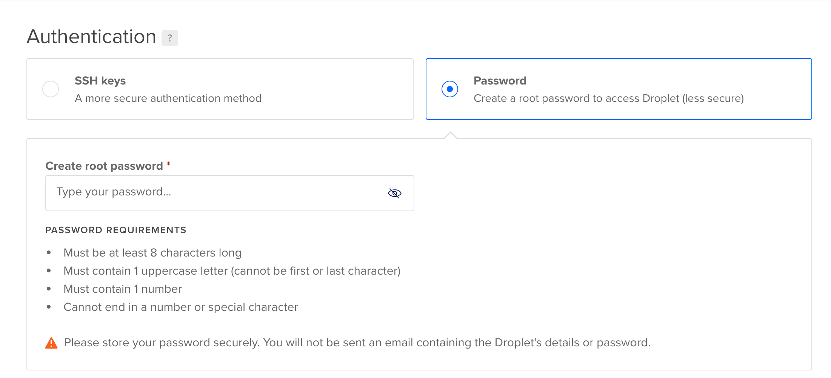
Task: Click 'A more secure authentication method' description
Action: coord(168,98)
